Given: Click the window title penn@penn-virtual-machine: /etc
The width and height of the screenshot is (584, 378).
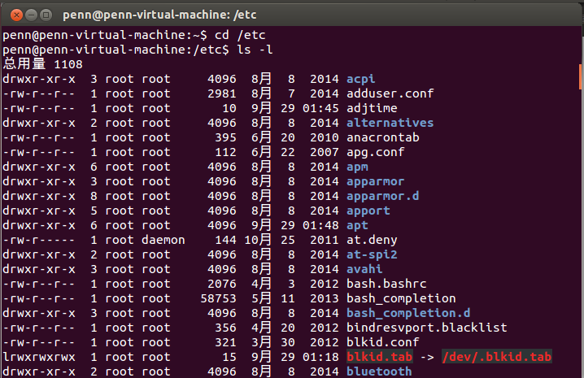Looking at the screenshot, I should point(159,15).
